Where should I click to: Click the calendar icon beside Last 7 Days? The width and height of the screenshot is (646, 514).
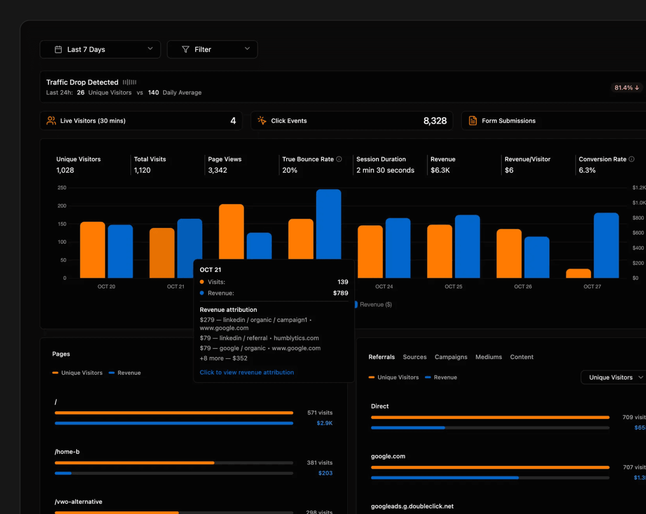59,49
